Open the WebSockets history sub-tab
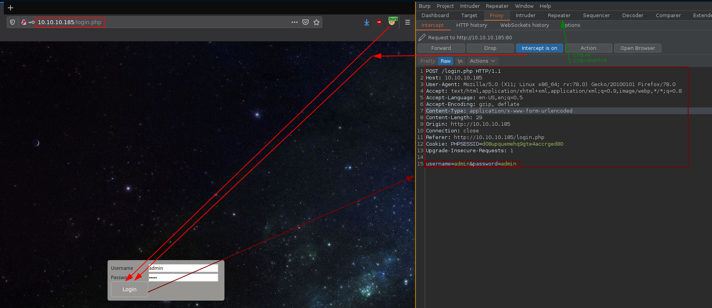The width and height of the screenshot is (712, 308). tap(525, 25)
